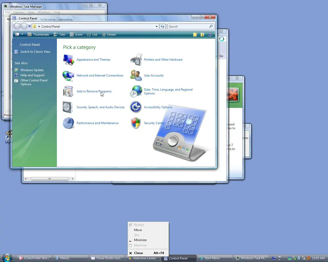Click the Windows Start orb

pyautogui.click(x=7, y=258)
